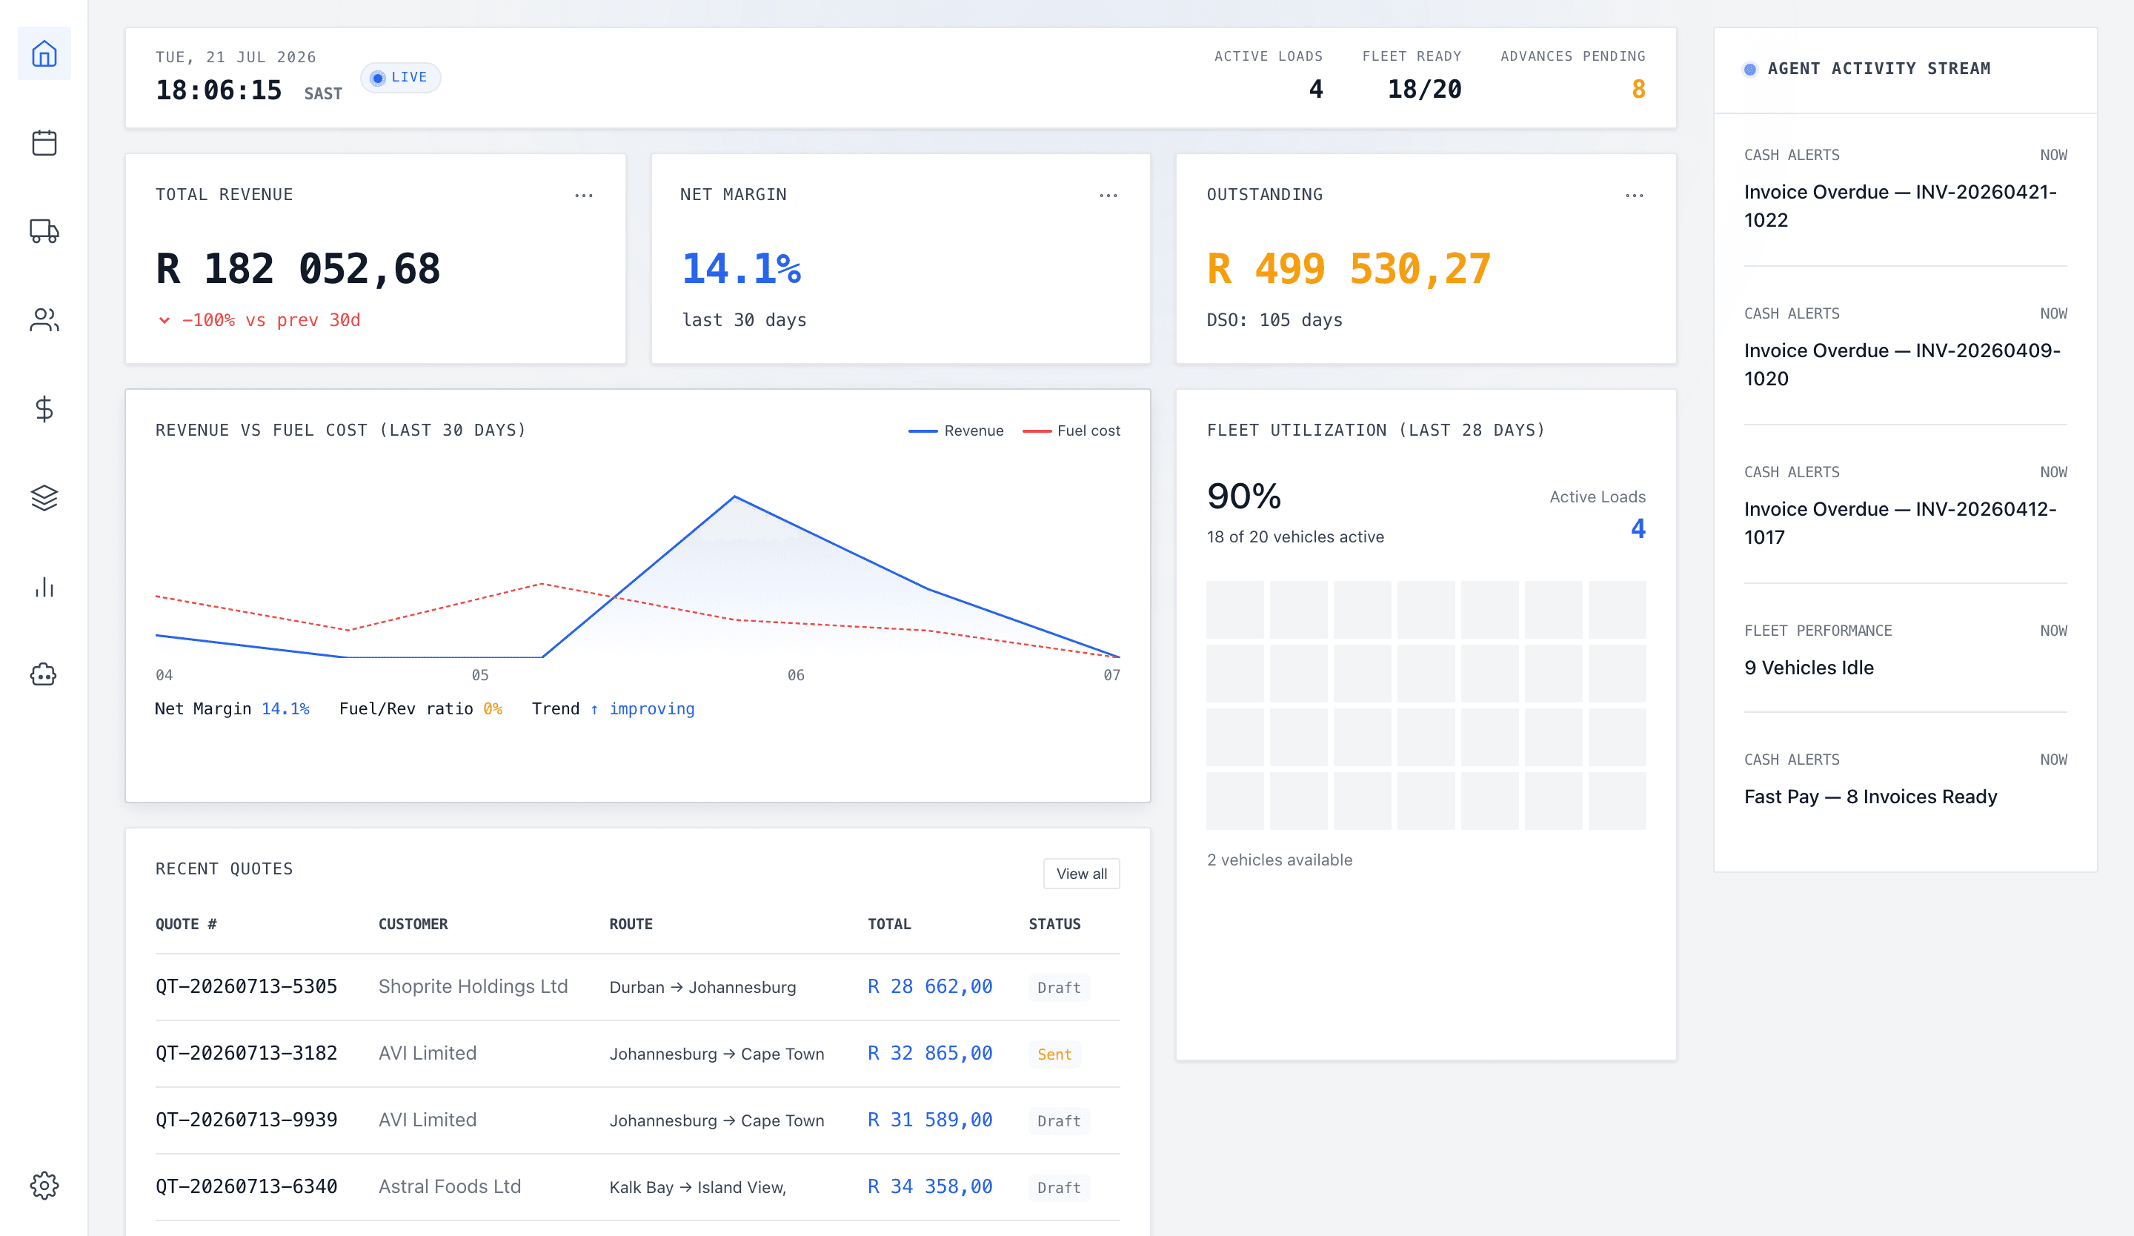
Task: Click Kalk Bay → Island View route
Action: coord(698,1187)
